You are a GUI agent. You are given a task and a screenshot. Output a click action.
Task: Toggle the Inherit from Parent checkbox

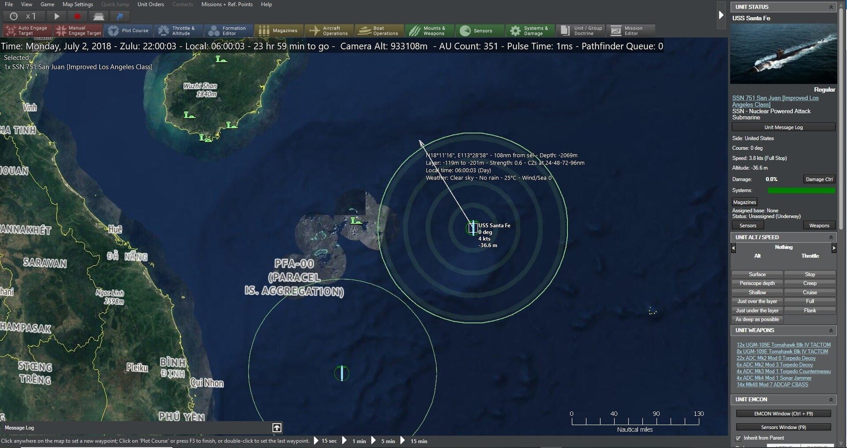click(x=738, y=438)
